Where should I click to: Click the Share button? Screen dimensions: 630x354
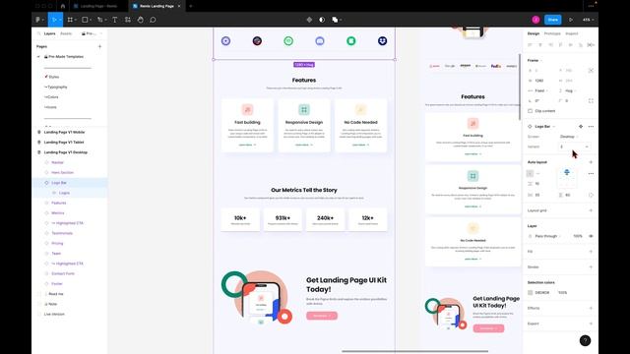click(553, 20)
